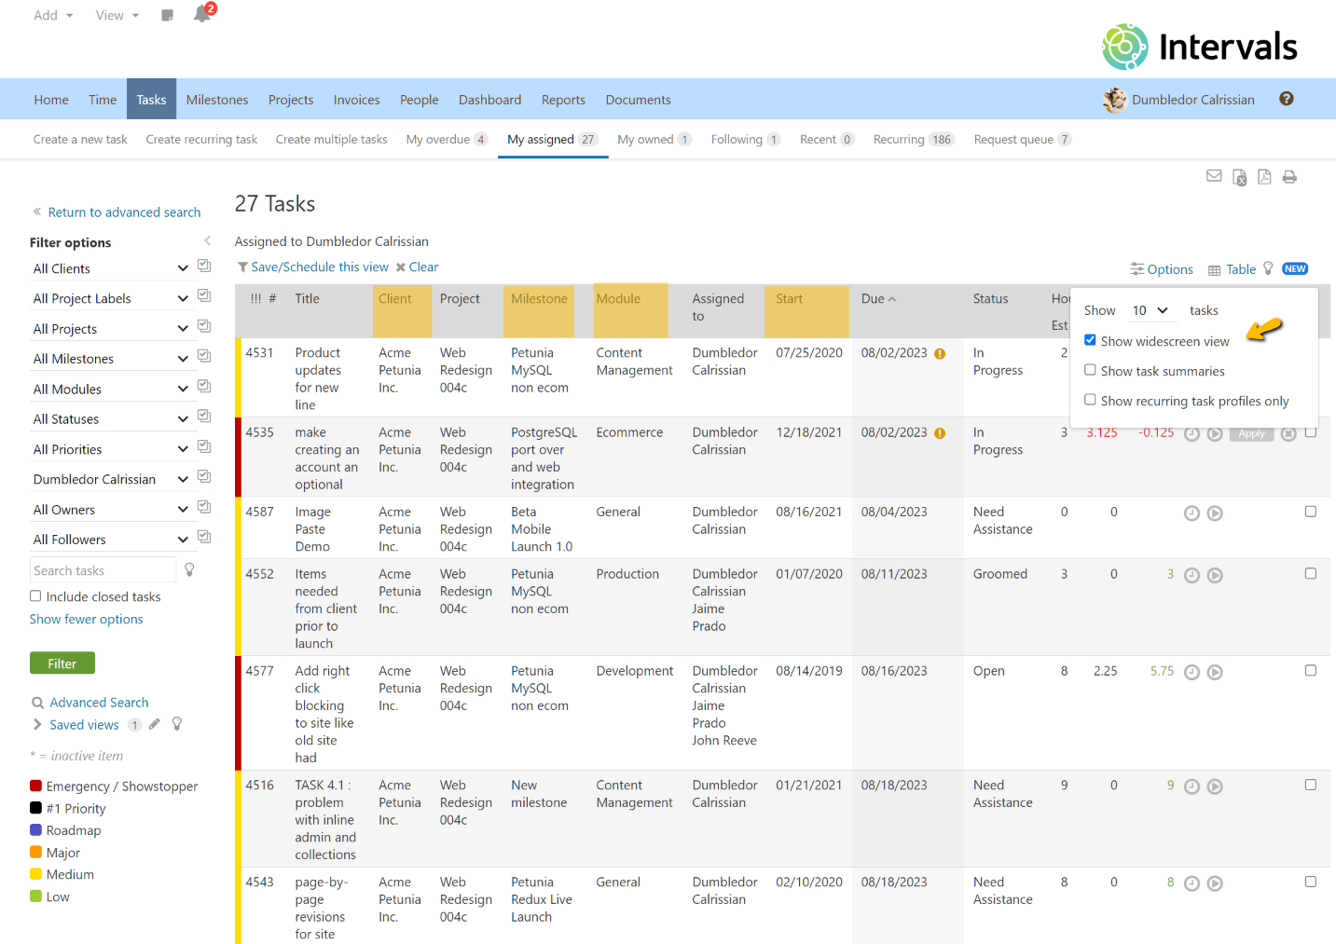
Task: Start timer for task 4587
Action: click(1215, 513)
